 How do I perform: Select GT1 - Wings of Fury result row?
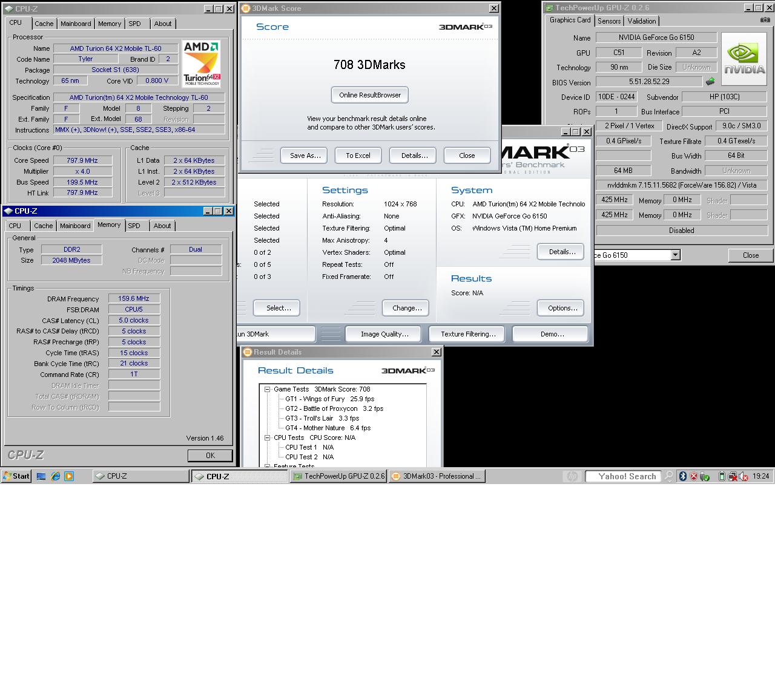click(x=329, y=399)
